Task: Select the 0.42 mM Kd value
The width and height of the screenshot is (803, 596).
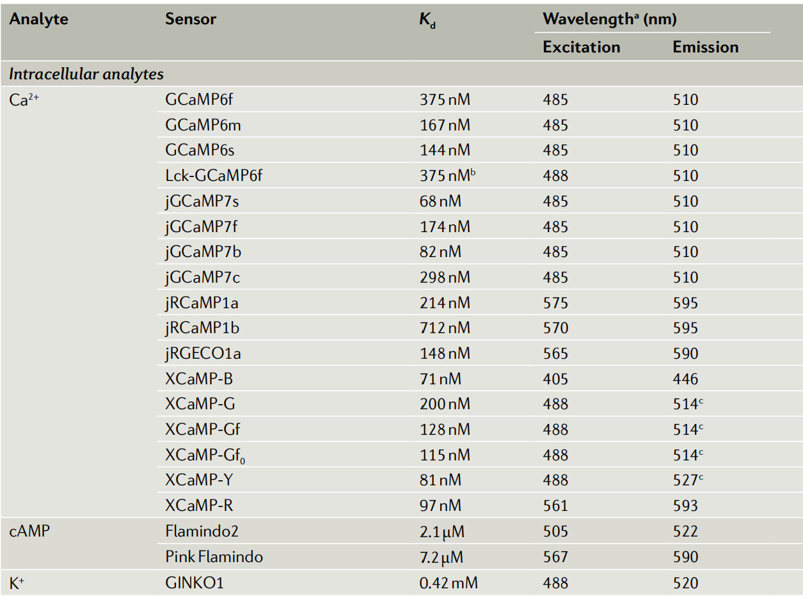Action: (x=449, y=583)
